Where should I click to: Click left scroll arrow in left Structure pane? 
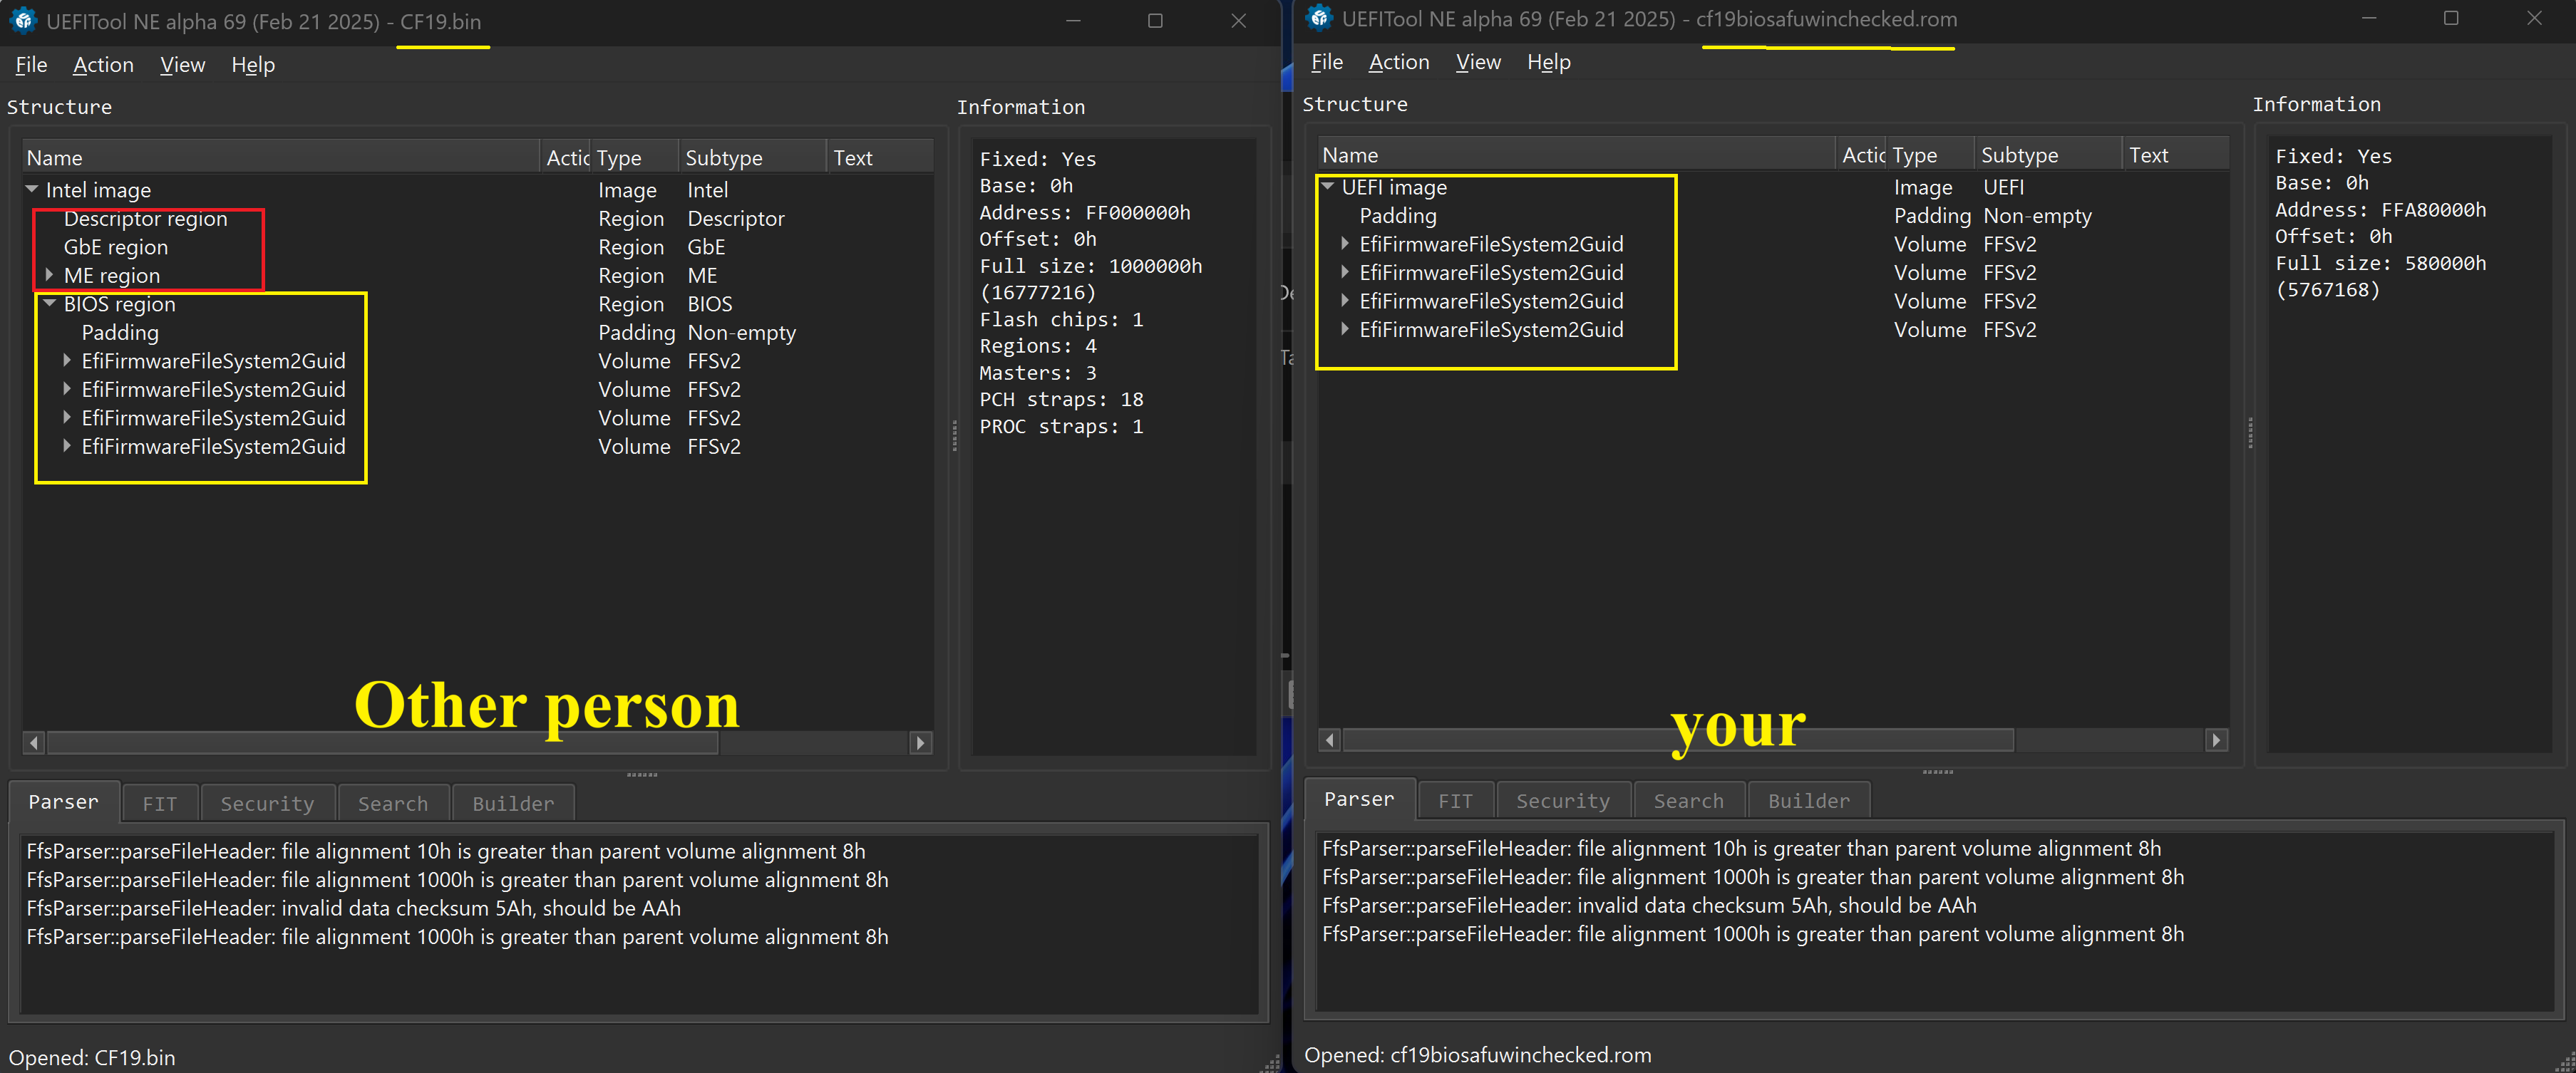point(34,742)
